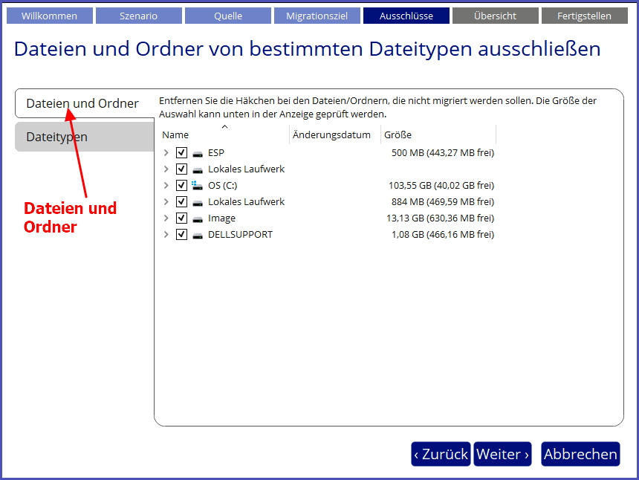The image size is (639, 480).
Task: Go back with the Zurück button
Action: (441, 454)
